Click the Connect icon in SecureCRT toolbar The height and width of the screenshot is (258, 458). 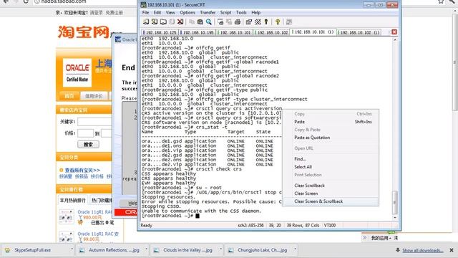point(146,21)
